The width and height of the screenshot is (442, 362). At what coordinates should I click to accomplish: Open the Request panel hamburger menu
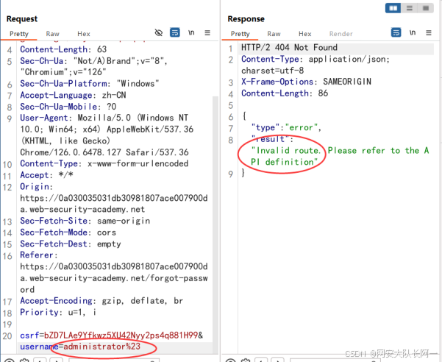pos(207,33)
